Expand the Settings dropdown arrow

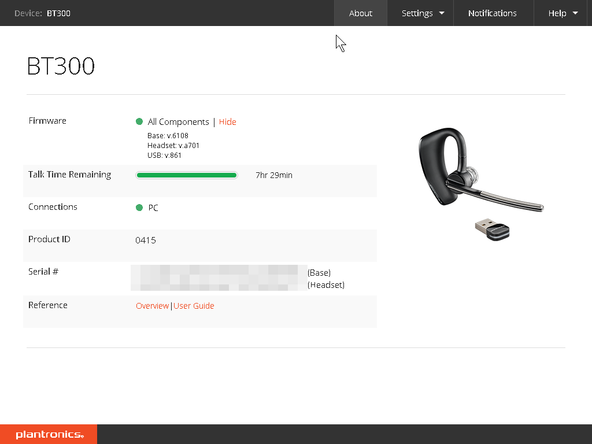pos(442,13)
